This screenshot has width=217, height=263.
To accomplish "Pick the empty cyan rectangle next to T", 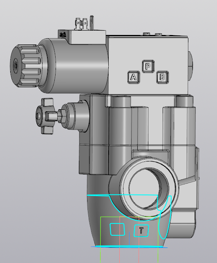I will (x=117, y=229).
